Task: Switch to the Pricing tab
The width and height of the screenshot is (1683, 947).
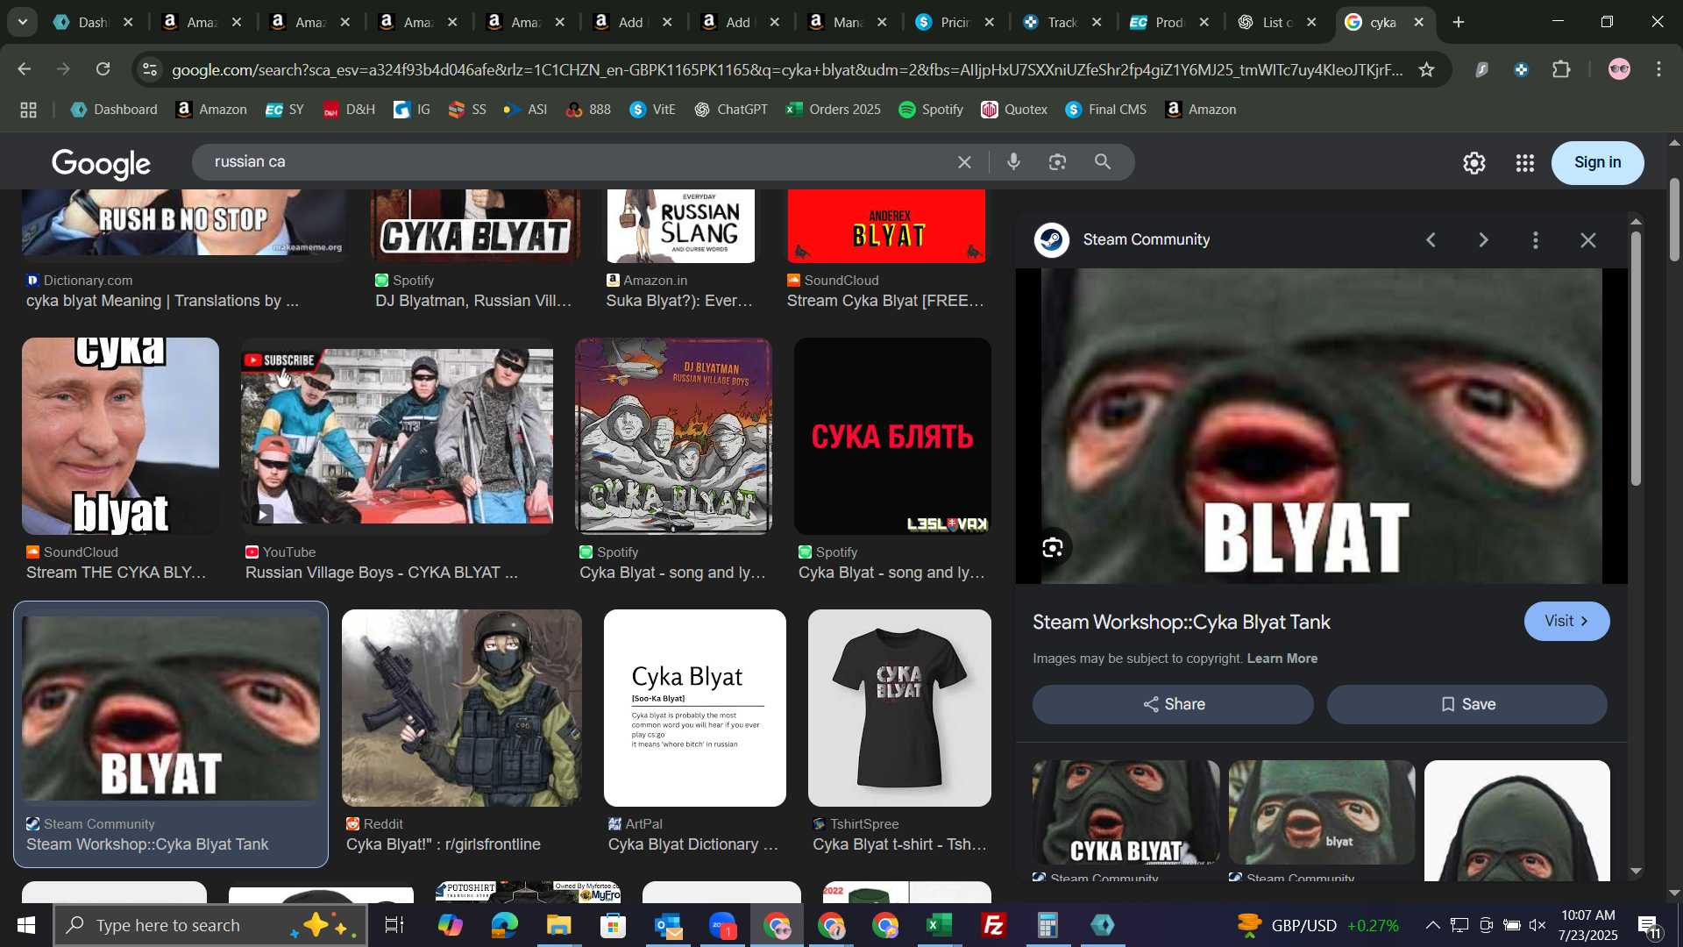Action: 954,23
